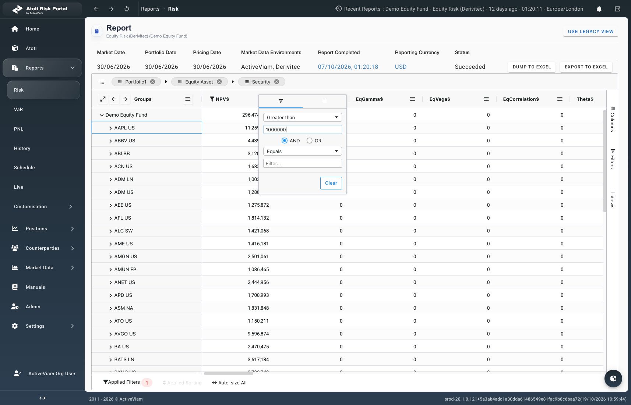Click the Export to Excel button
The image size is (631, 405).
pos(586,67)
